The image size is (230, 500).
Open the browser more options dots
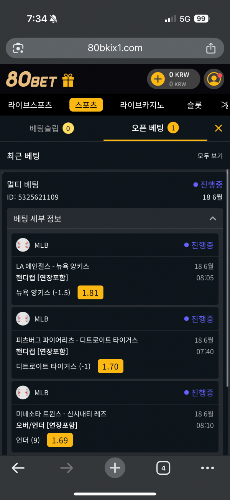click(x=207, y=468)
